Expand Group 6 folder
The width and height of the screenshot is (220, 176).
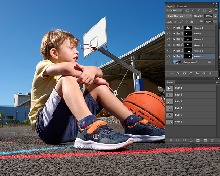174,56
